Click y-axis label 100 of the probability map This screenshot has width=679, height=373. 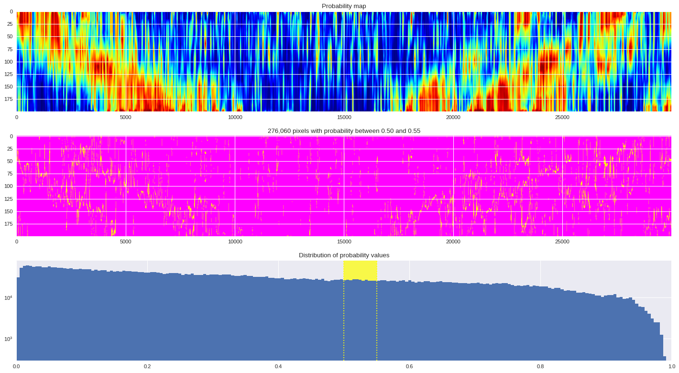click(8, 62)
